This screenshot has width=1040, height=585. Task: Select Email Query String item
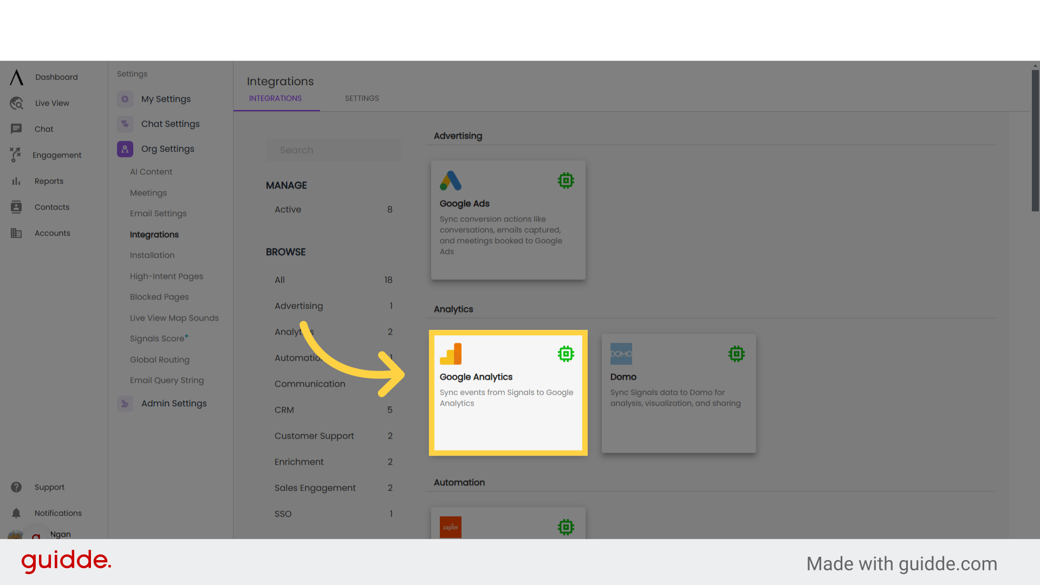point(167,380)
